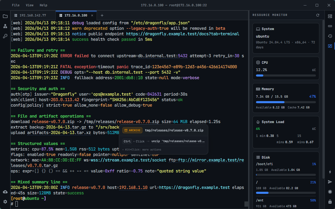This screenshot has width=335, height=209.
Task: Click https://dragonfly.example.test in summary line
Action: [x=194, y=188]
